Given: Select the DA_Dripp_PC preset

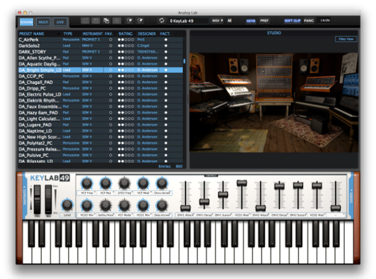Looking at the screenshot, I should tap(100, 88).
